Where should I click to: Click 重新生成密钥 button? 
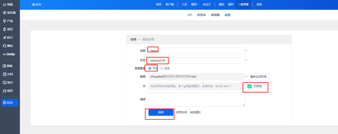(x=258, y=77)
